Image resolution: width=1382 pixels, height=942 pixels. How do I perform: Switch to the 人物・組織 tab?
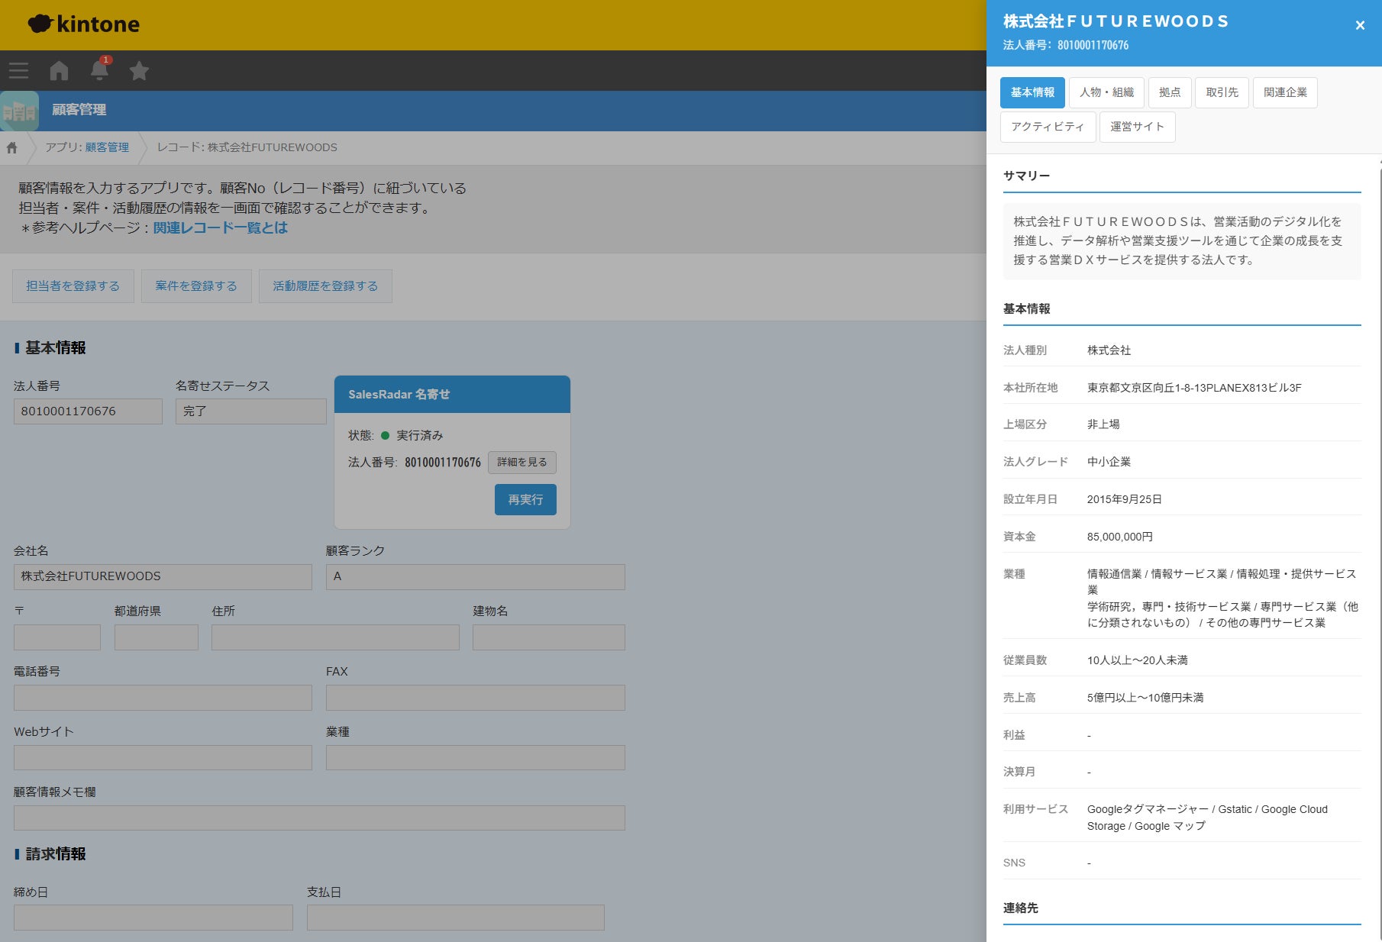point(1106,92)
